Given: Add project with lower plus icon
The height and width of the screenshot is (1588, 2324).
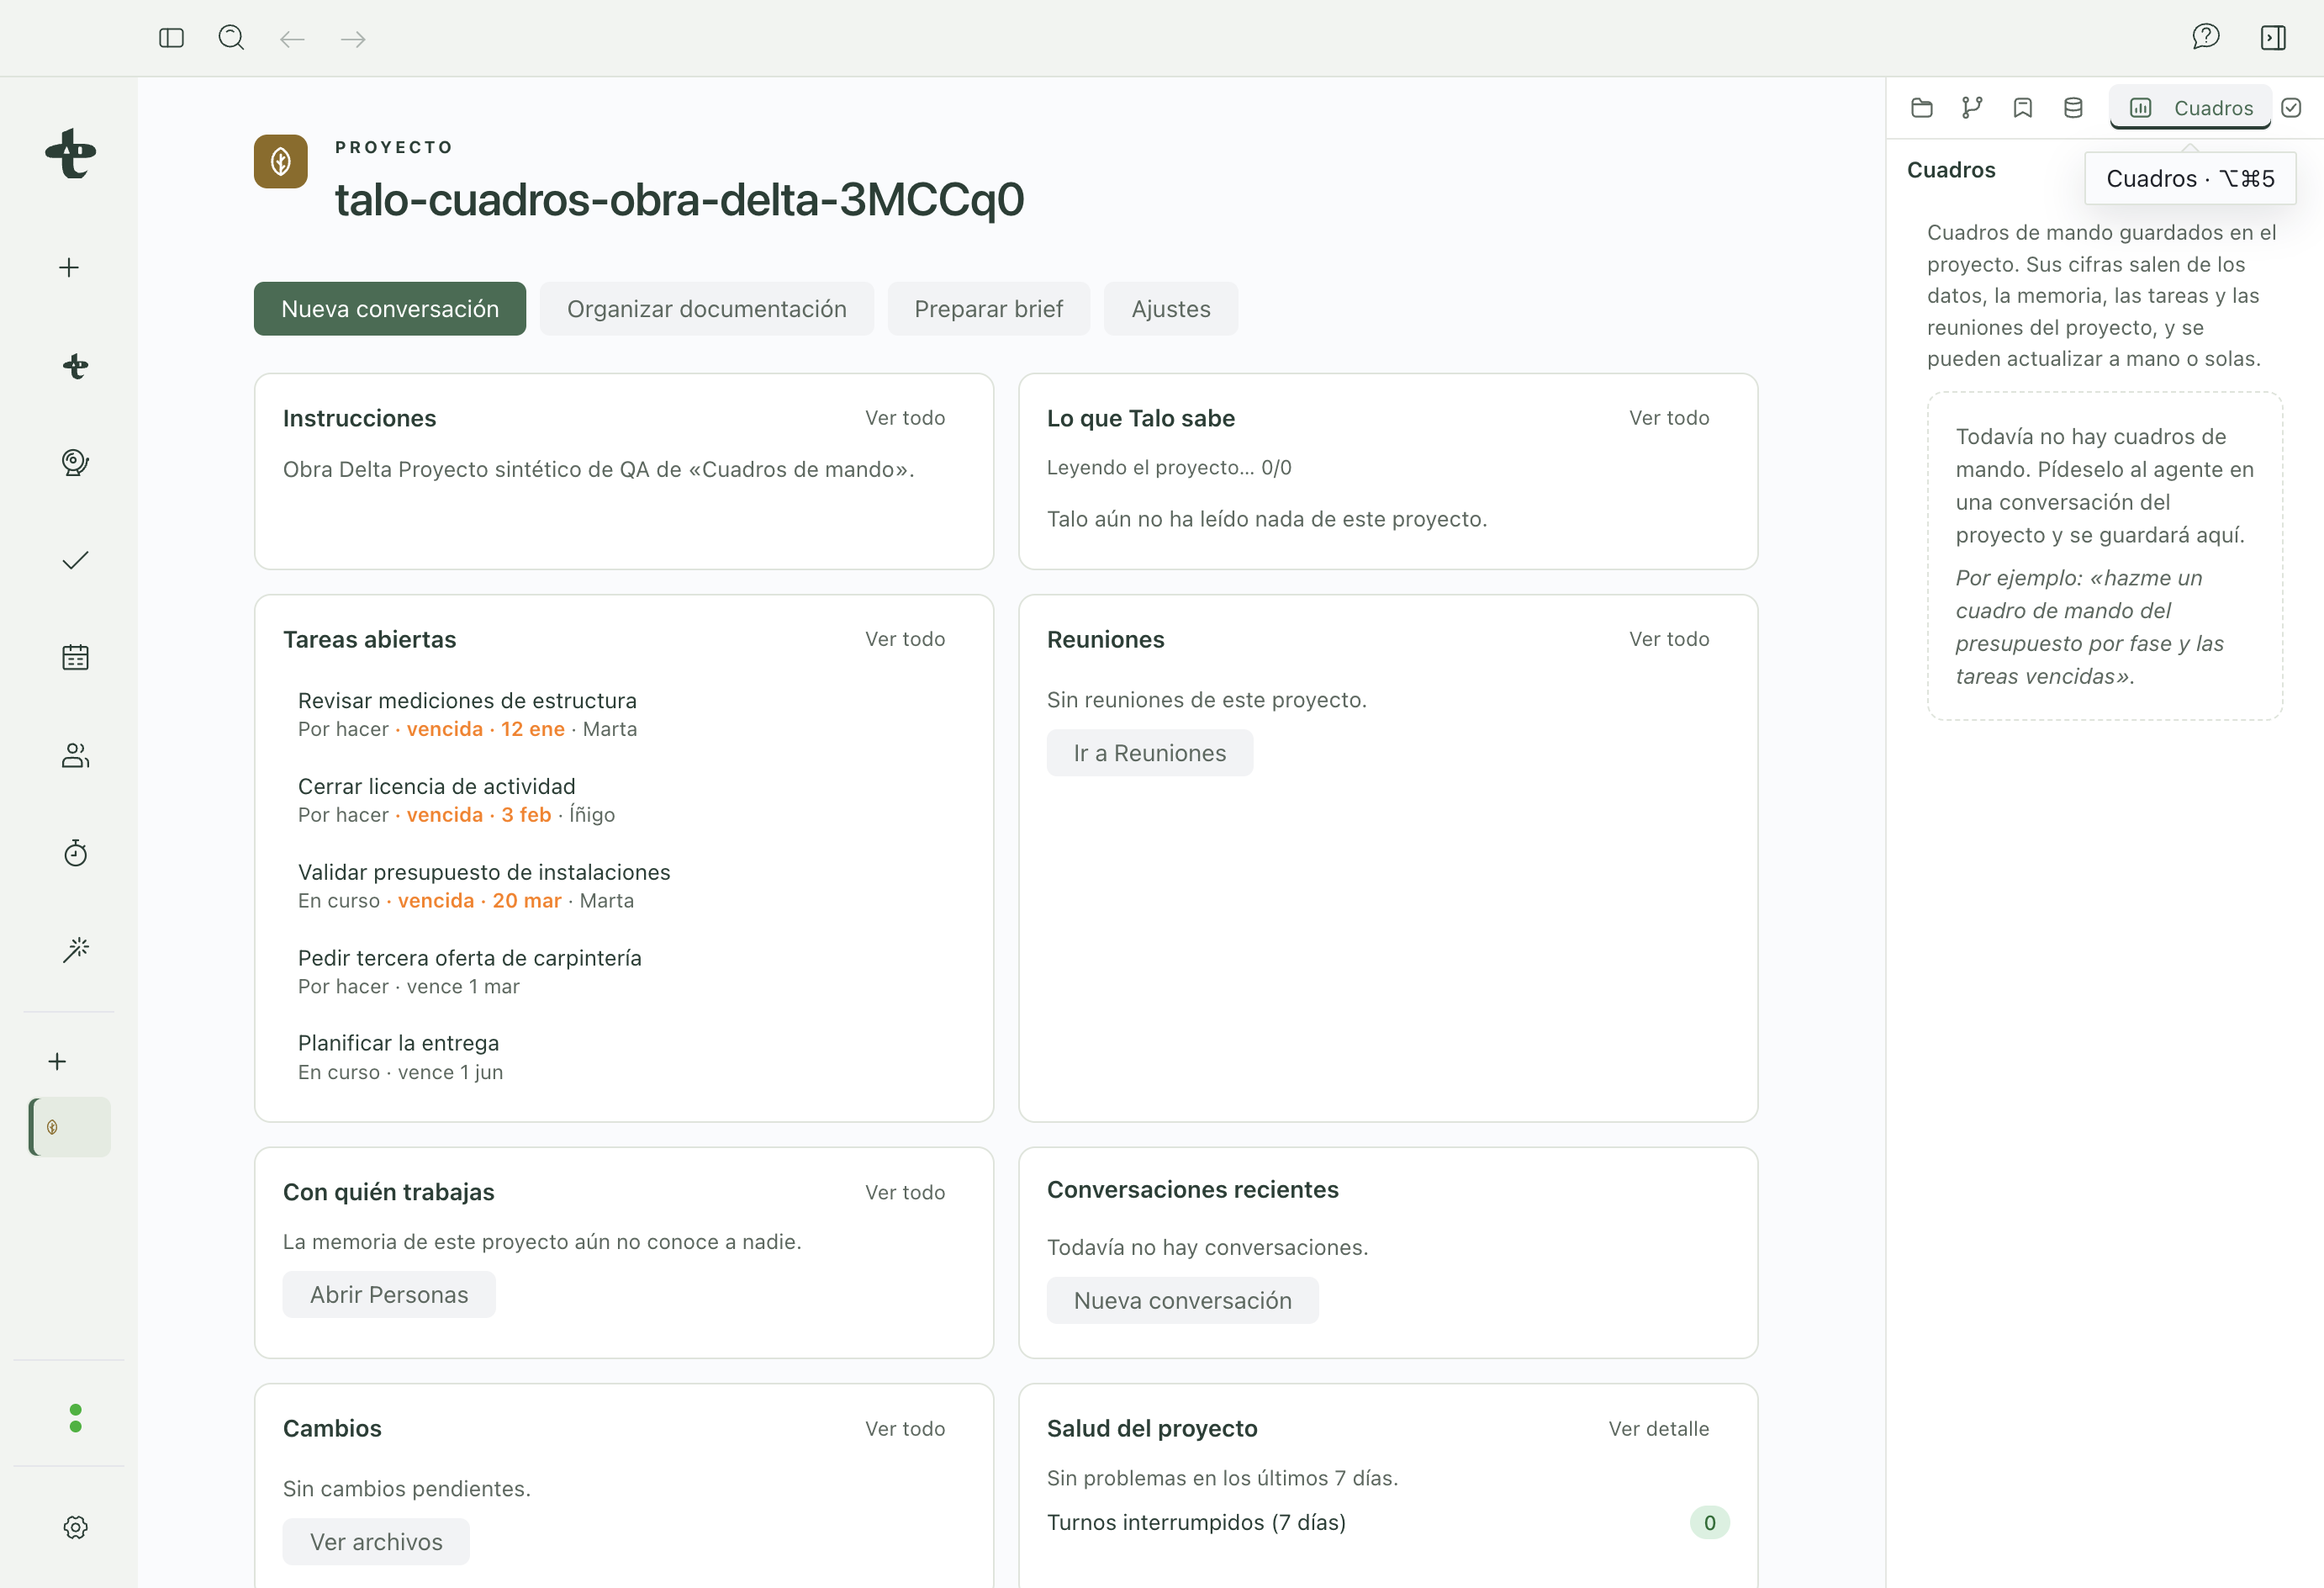Looking at the screenshot, I should [x=57, y=1061].
